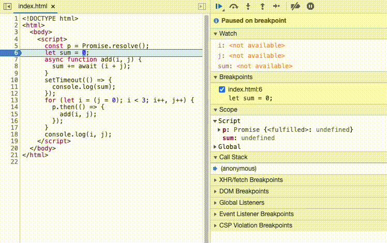Click 'Paused on breakpoint' message
The image size is (387, 243).
coord(254,21)
